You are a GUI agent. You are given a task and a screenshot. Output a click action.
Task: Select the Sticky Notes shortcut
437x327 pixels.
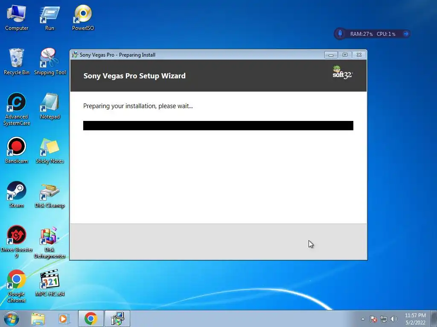(50, 150)
